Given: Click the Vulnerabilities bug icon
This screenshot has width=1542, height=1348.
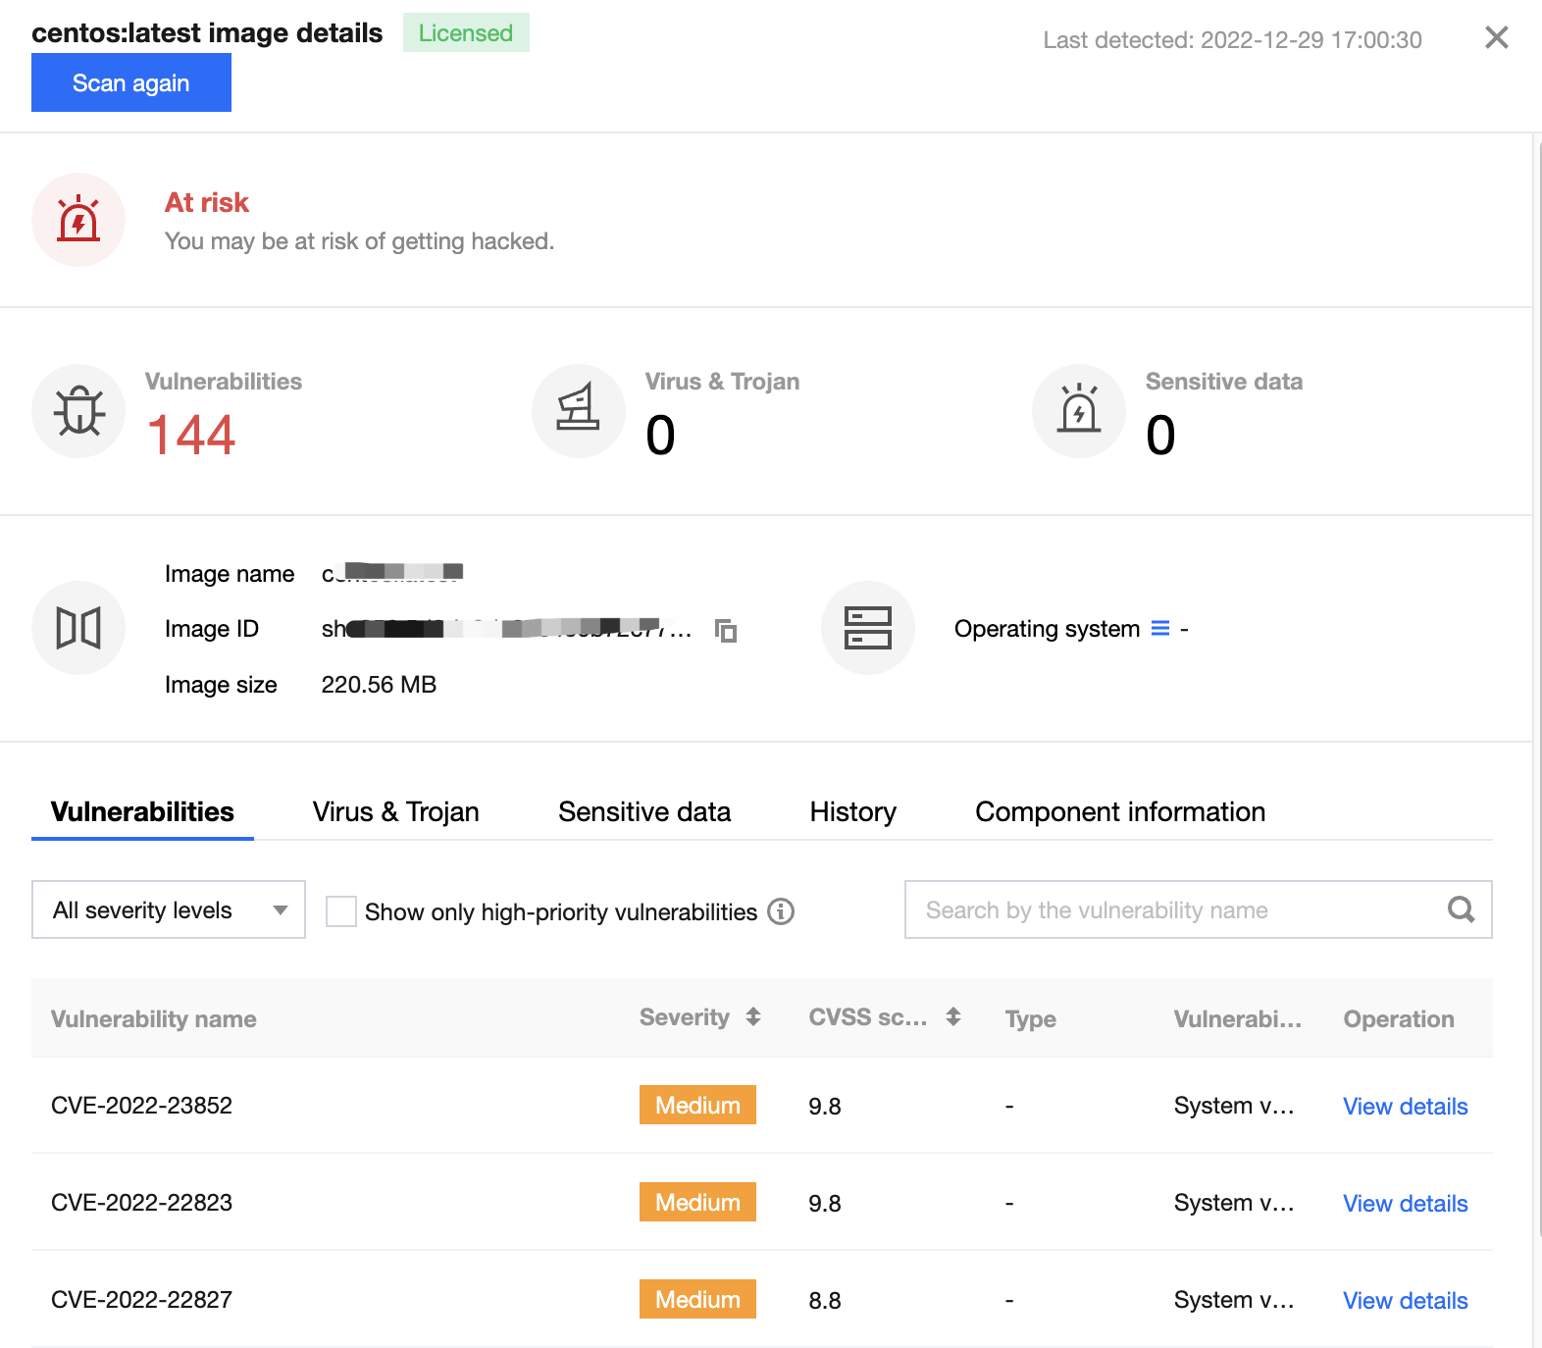Looking at the screenshot, I should click(x=78, y=411).
